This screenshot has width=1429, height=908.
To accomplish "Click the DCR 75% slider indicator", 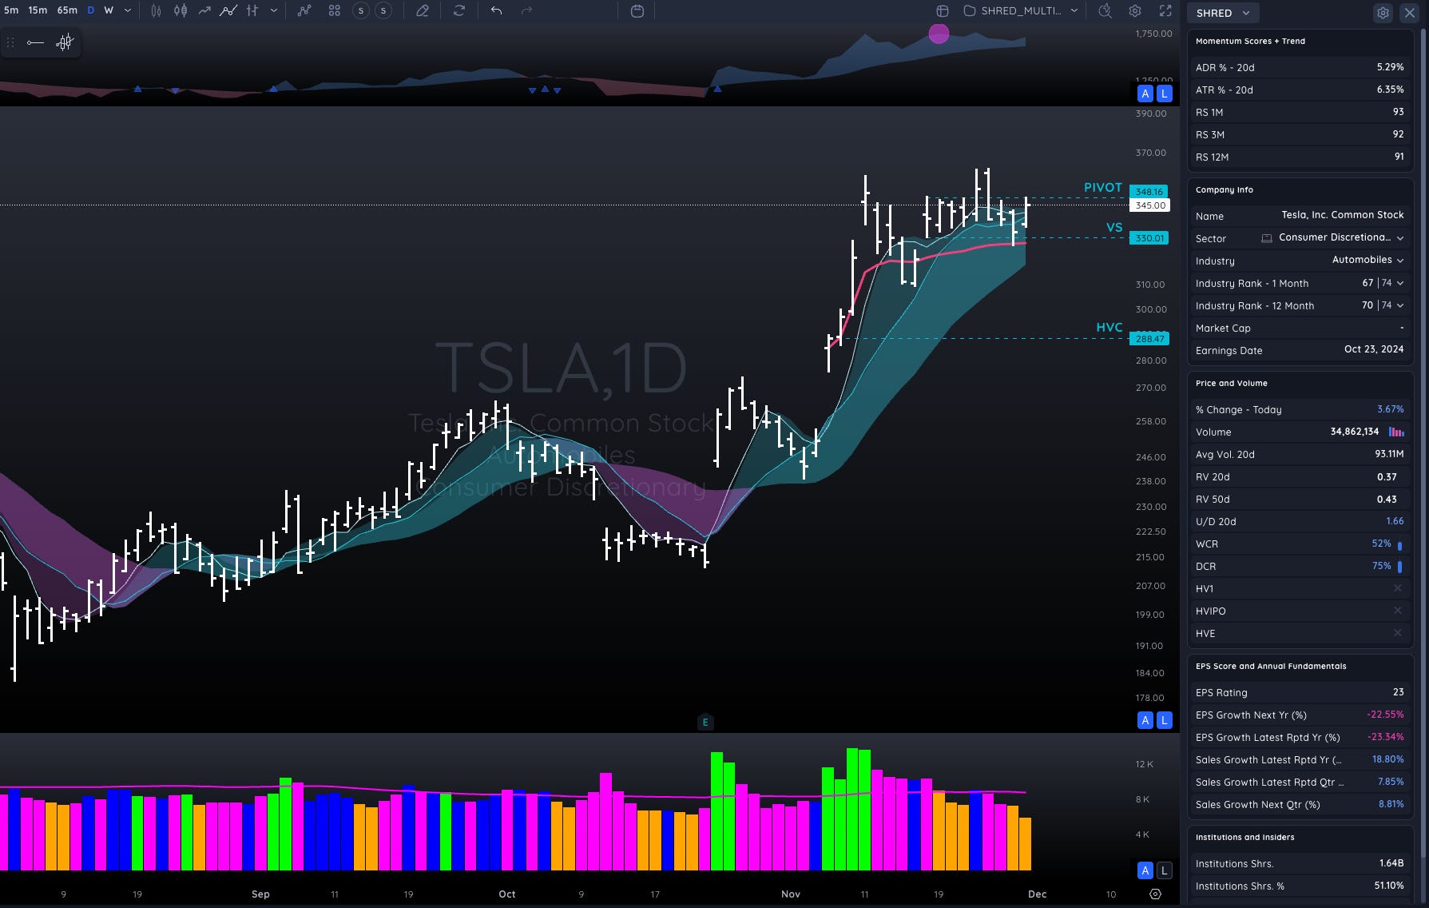I will [1399, 567].
